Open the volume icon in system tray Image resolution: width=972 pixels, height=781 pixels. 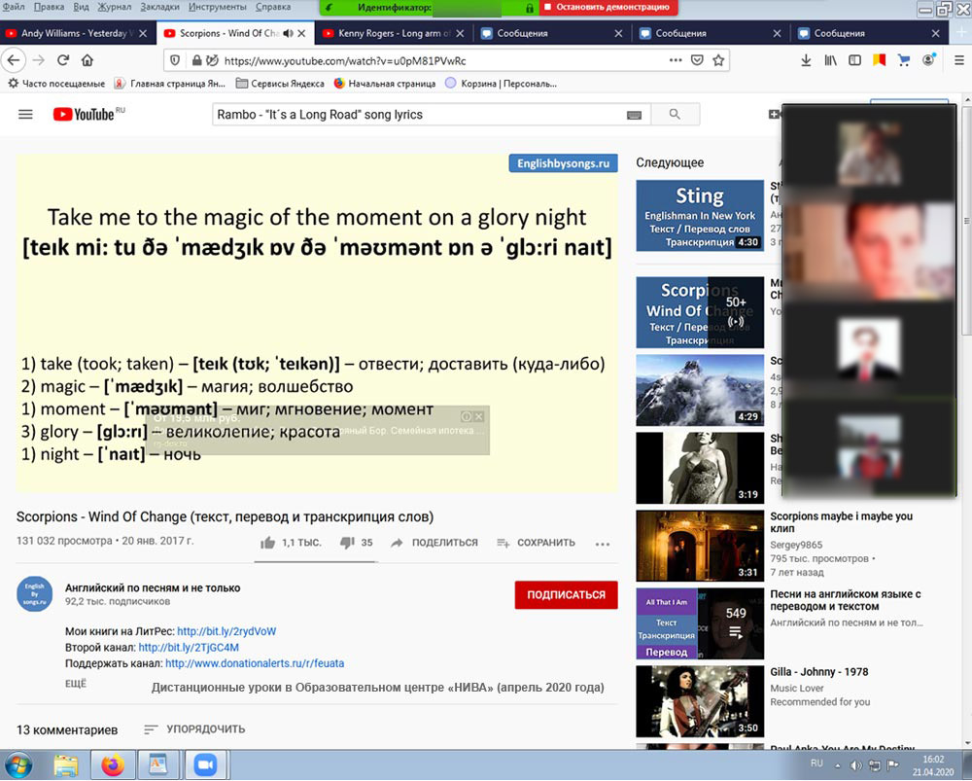tap(855, 765)
